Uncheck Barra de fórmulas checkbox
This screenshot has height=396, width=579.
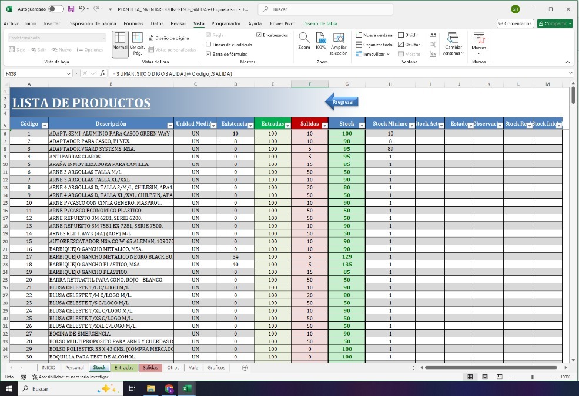[x=209, y=54]
